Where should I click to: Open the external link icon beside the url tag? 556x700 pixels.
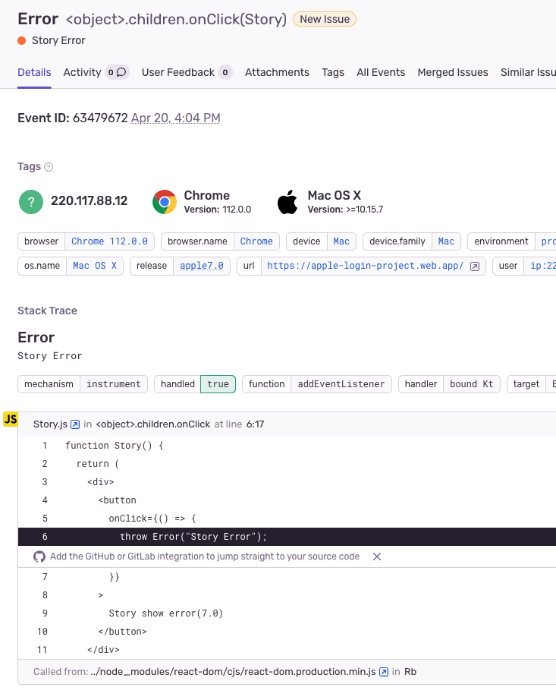tap(475, 266)
